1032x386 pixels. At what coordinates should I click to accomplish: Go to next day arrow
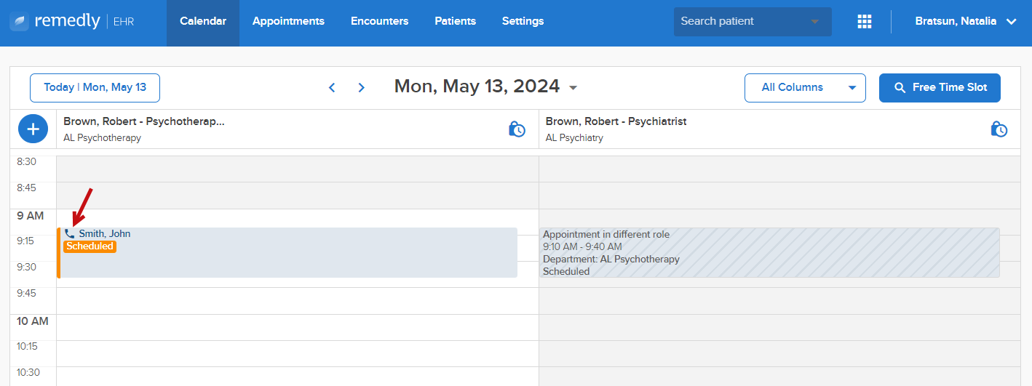(362, 87)
